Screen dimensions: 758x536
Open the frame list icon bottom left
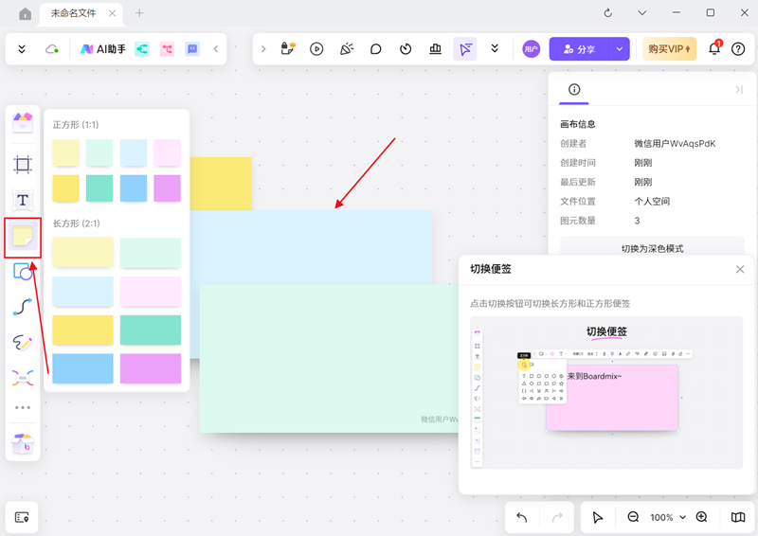pos(22,517)
